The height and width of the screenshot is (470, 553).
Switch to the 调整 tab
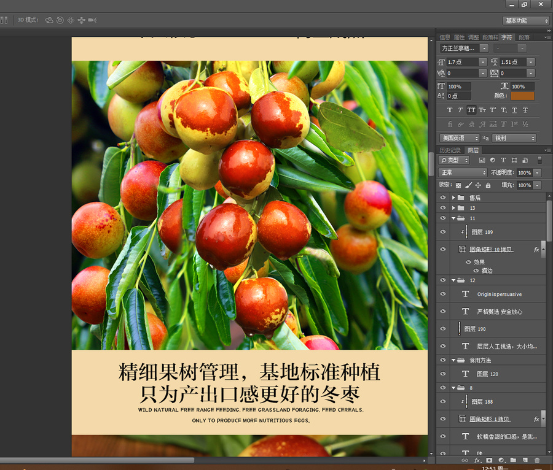(x=474, y=37)
